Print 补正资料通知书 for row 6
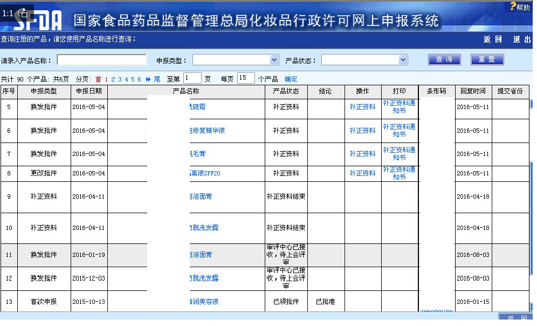 point(399,131)
